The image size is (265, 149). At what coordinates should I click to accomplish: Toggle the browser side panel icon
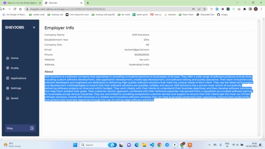(250, 9)
